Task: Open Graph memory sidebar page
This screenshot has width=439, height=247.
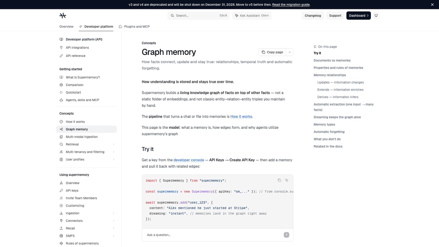Action: pos(86,129)
